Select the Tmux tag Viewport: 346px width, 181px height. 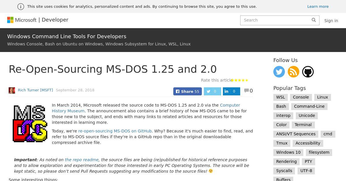pyautogui.click(x=282, y=143)
